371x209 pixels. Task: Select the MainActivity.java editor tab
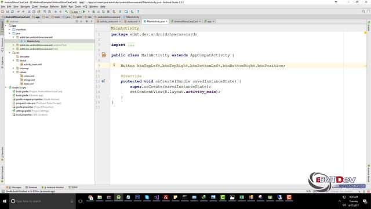[155, 21]
